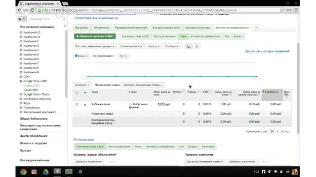Reload the page with the refresh icon
The width and height of the screenshot is (316, 177).
(x=32, y=10)
